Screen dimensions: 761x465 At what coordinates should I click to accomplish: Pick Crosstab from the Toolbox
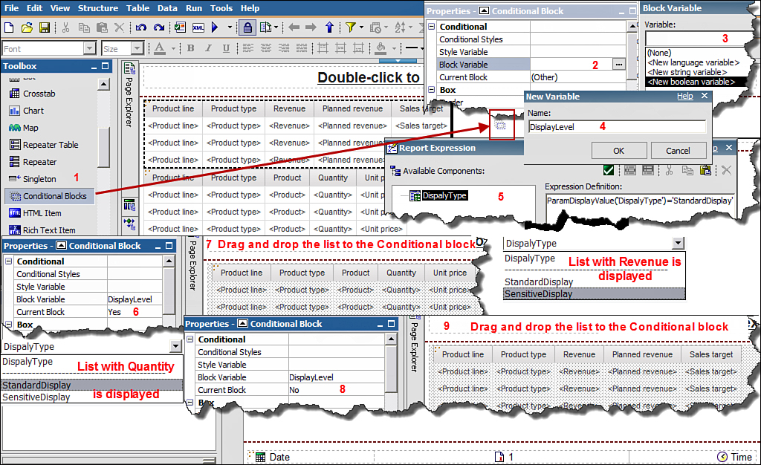(33, 94)
